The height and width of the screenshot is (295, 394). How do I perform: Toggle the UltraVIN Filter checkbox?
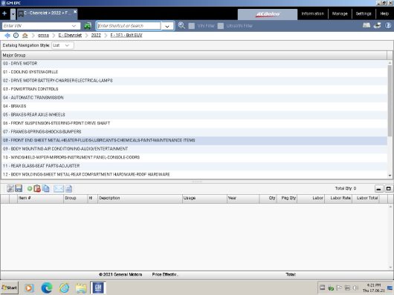point(220,26)
